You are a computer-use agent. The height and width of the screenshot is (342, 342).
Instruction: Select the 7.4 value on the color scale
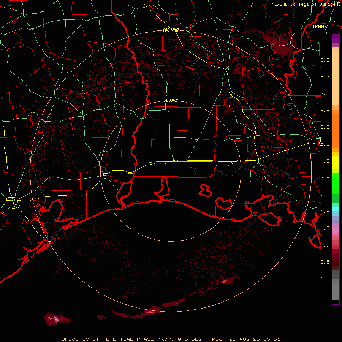coord(325,93)
